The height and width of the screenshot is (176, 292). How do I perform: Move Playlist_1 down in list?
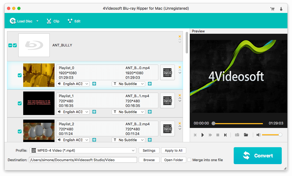click(180, 101)
